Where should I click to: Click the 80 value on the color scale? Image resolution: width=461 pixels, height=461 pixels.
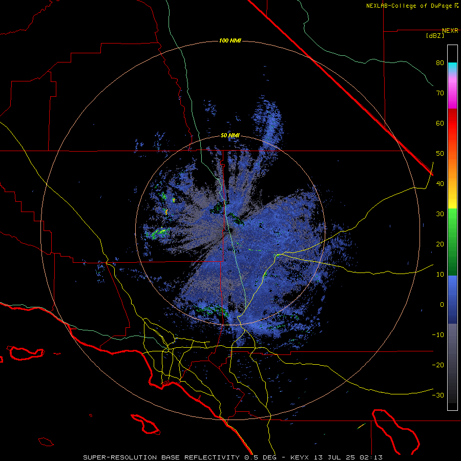pos(440,63)
